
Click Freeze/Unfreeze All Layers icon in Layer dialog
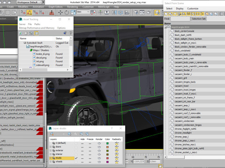(x=87, y=134)
